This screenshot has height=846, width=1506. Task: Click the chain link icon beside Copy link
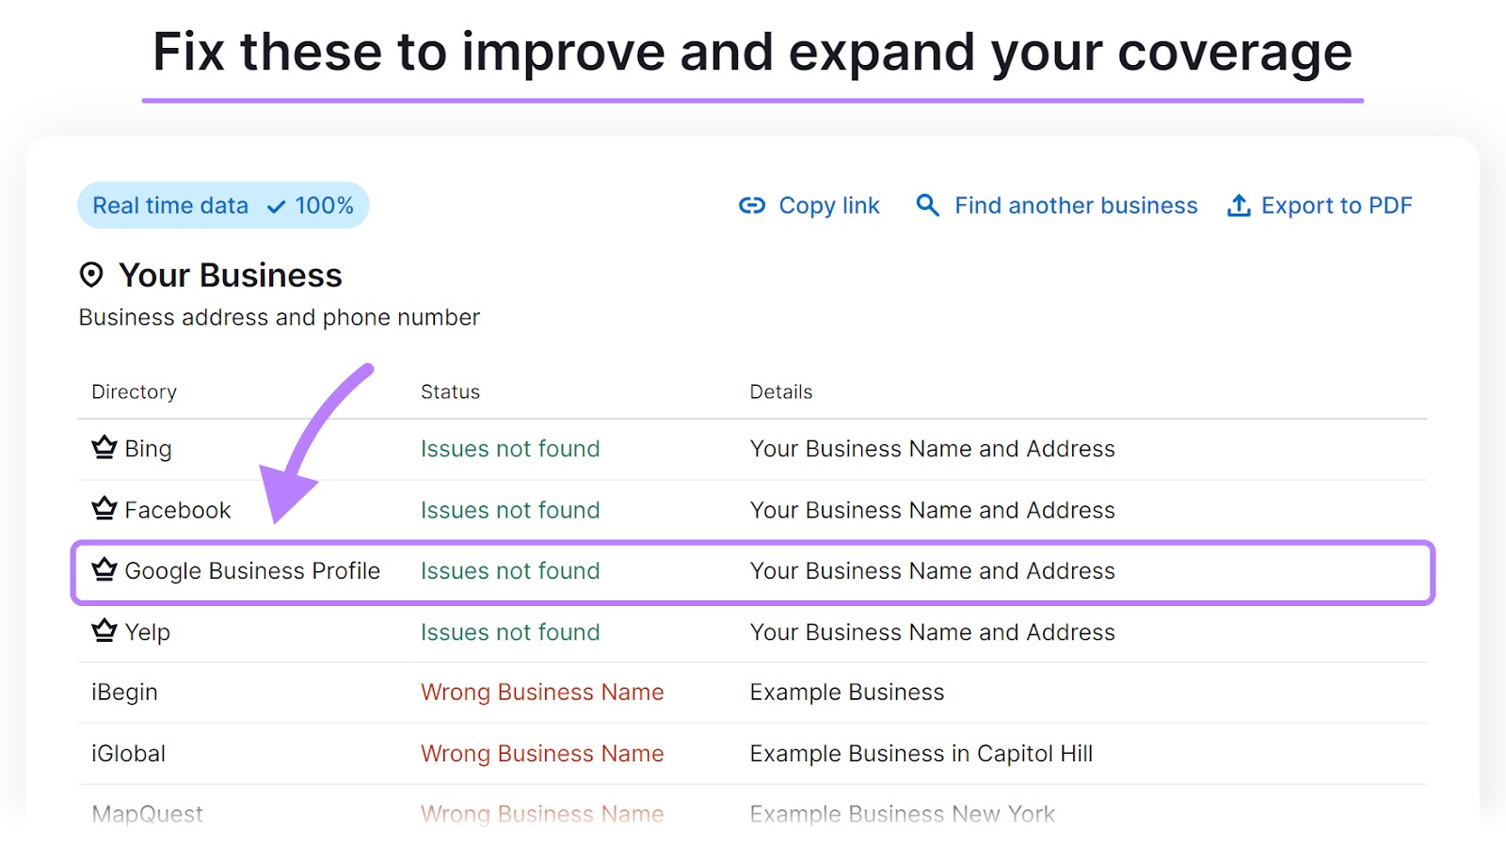coord(751,205)
